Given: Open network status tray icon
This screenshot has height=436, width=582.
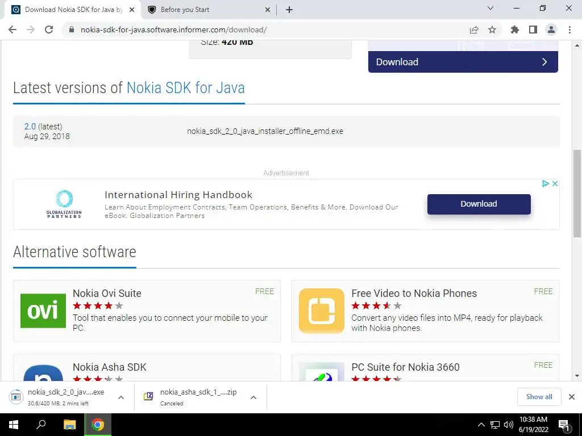Looking at the screenshot, I should pos(495,425).
